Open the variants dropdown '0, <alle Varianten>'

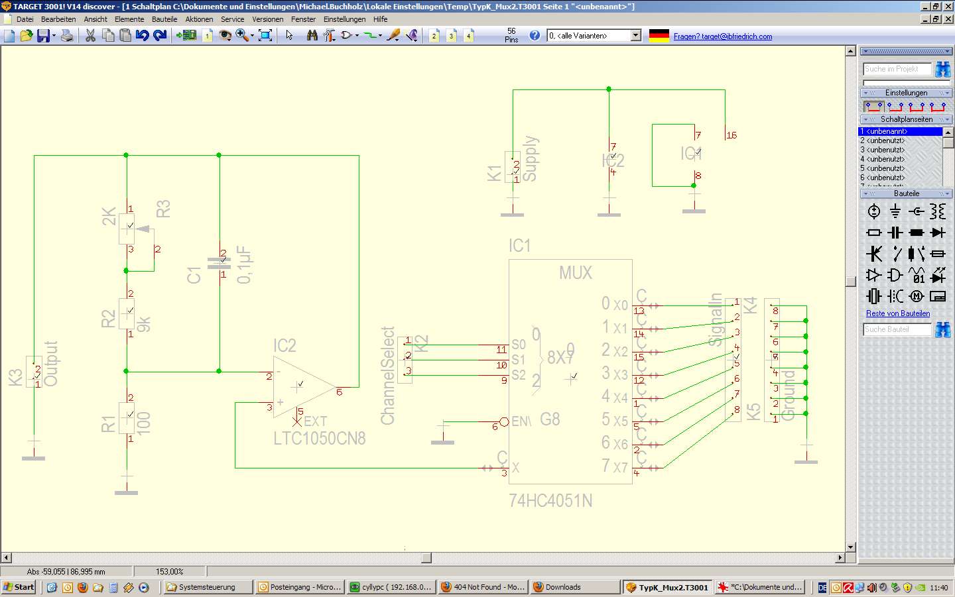636,36
